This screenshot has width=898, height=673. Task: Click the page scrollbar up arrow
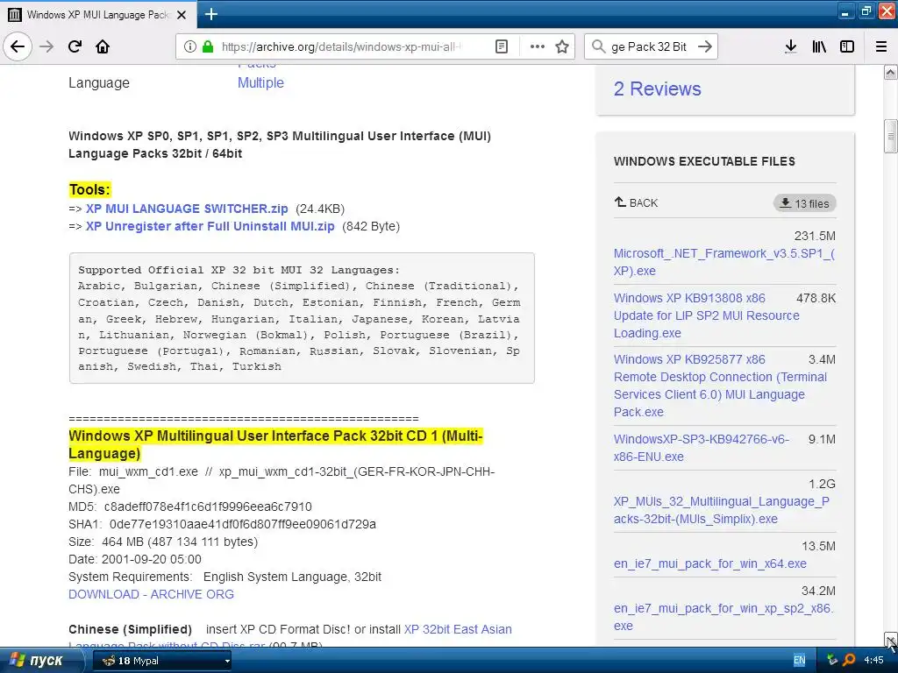point(891,72)
